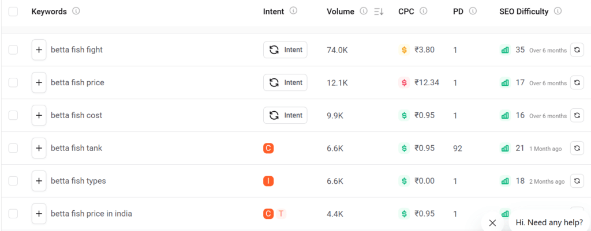Add keyword betta fish types with plus icon
The height and width of the screenshot is (231, 591).
(39, 181)
